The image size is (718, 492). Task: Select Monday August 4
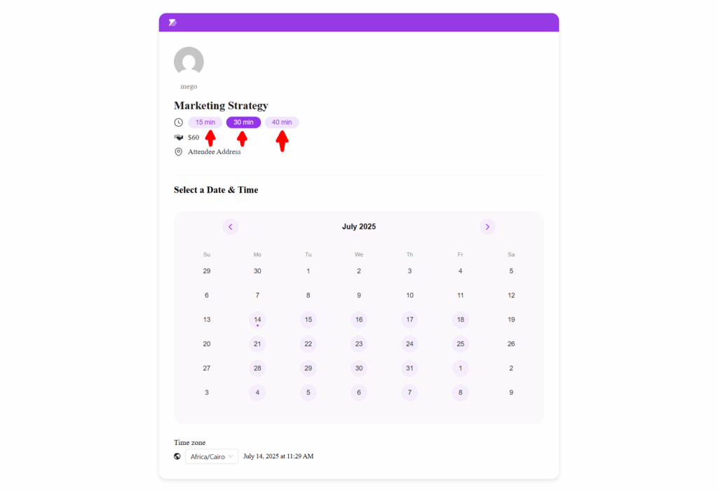coord(257,392)
